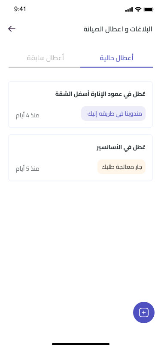The height and width of the screenshot is (349, 161).
Task: Click the منذ 5 أيام timestamp
Action: pyautogui.click(x=27, y=169)
